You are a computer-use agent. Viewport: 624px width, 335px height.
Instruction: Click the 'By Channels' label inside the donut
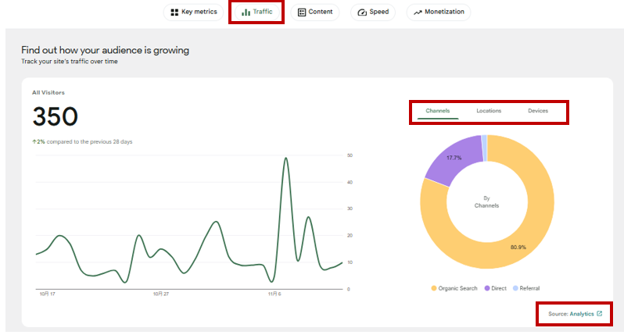[486, 201]
